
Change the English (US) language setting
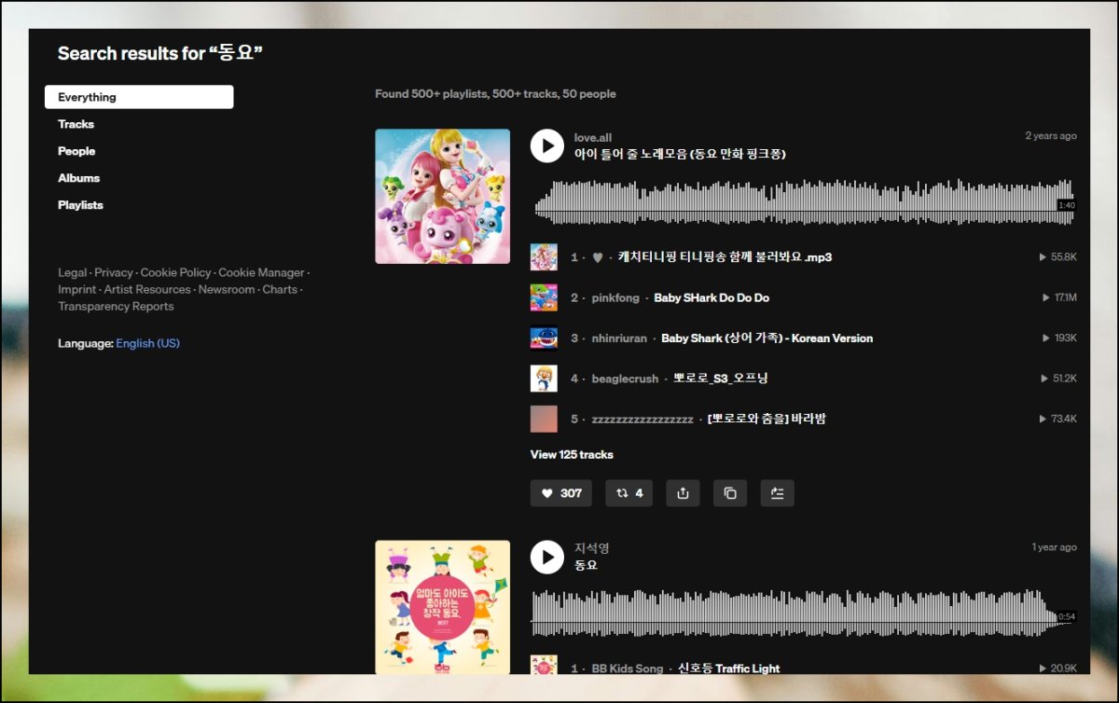(148, 343)
